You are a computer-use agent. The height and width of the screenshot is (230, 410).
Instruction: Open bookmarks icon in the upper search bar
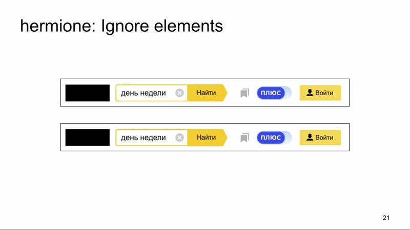point(244,93)
